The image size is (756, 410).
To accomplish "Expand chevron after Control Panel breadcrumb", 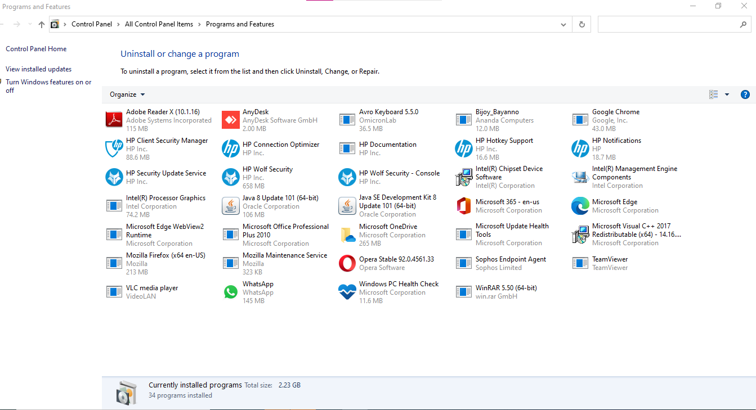I will [x=118, y=25].
